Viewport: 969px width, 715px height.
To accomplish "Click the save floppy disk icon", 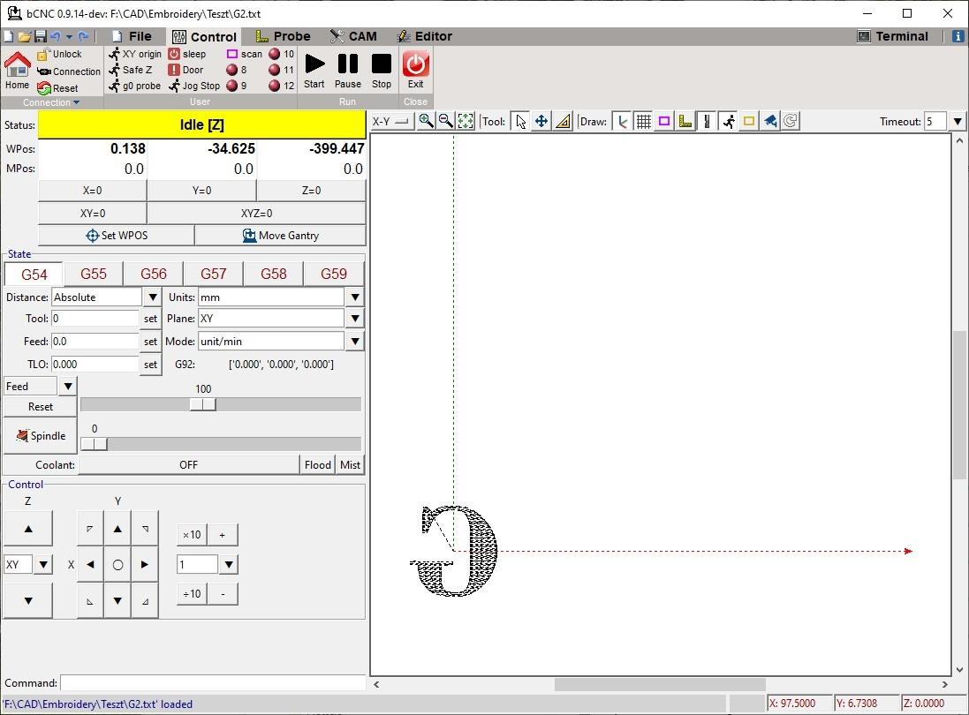I will [x=40, y=36].
